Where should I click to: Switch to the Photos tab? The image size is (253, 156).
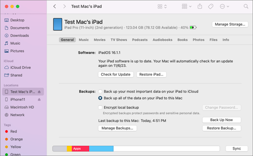point(199,40)
